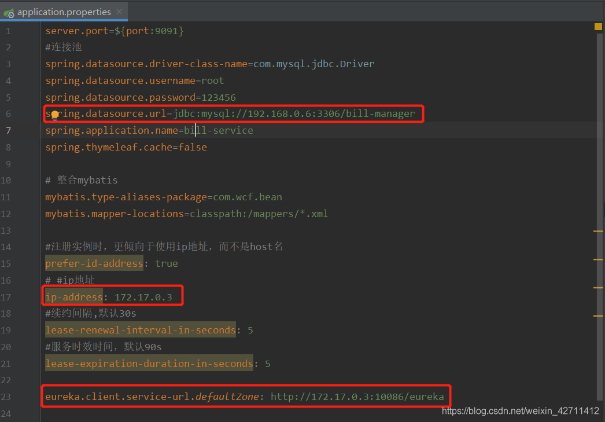Click the warning stripe mark beside line 17
This screenshot has height=422, width=605.
598,288
